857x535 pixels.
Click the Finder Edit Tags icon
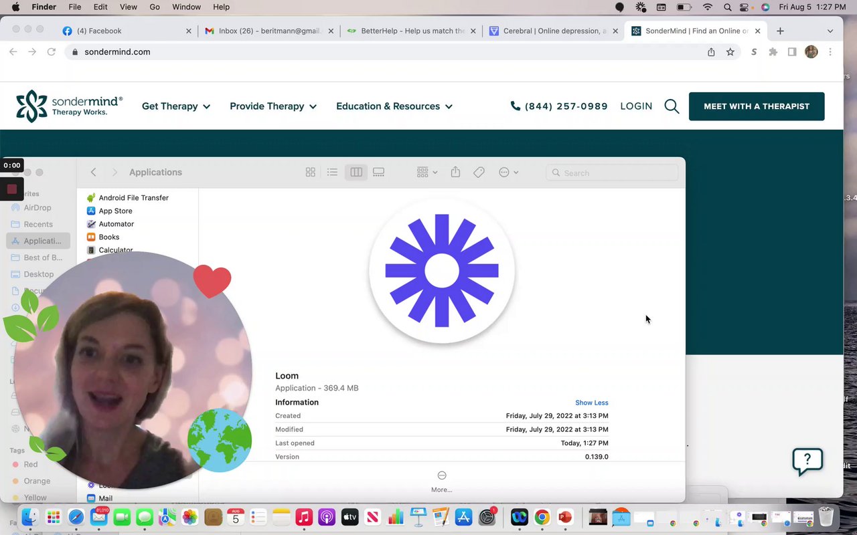tap(479, 173)
